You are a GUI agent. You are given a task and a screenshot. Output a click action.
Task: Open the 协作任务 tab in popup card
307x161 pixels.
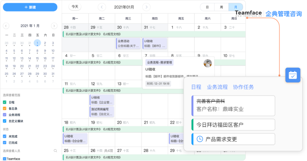pyautogui.click(x=243, y=87)
